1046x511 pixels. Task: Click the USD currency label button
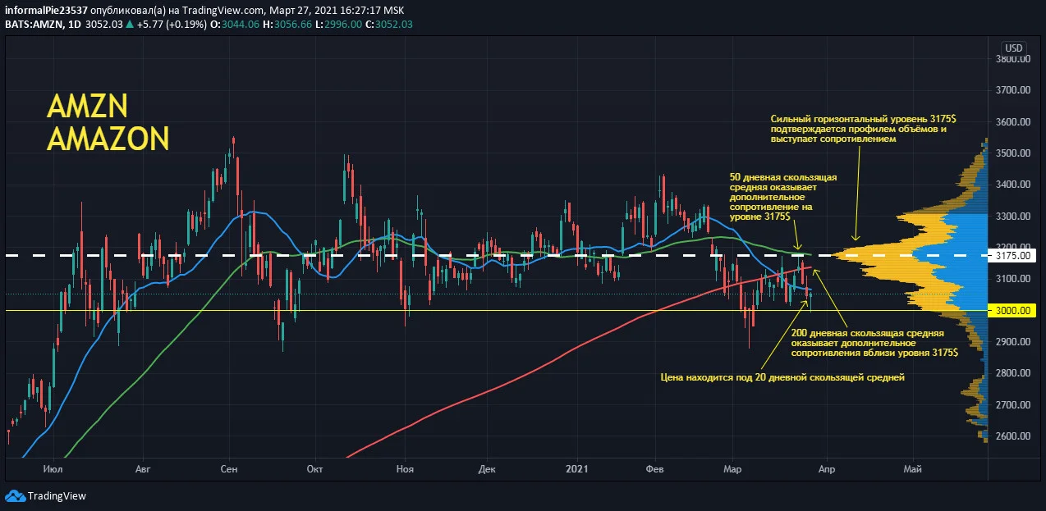point(1014,48)
